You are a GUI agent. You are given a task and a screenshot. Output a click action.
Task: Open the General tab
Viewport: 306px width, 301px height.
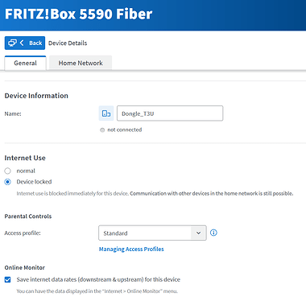(x=25, y=63)
